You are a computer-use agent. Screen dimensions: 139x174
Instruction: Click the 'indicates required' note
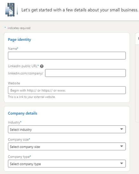(x=19, y=28)
